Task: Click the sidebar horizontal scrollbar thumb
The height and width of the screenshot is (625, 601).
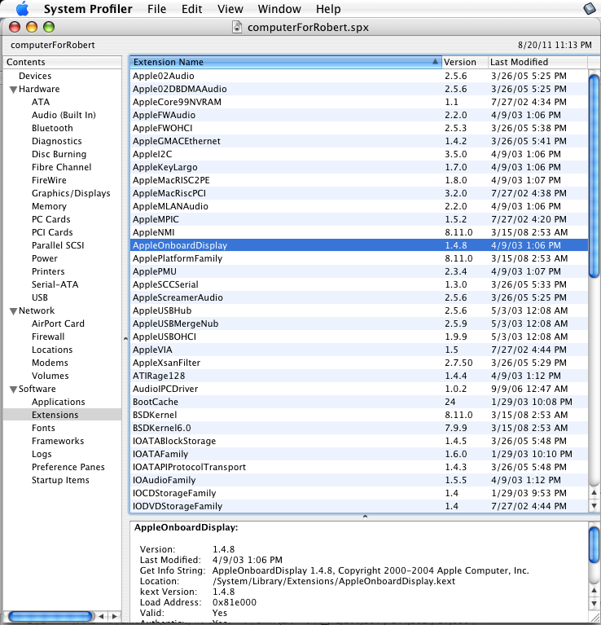Action: pyautogui.click(x=50, y=616)
